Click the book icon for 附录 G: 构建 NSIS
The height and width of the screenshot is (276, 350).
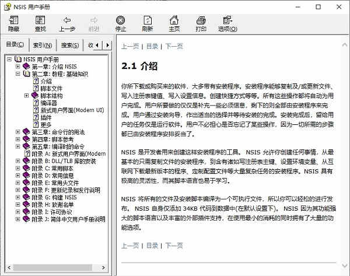(x=26, y=197)
